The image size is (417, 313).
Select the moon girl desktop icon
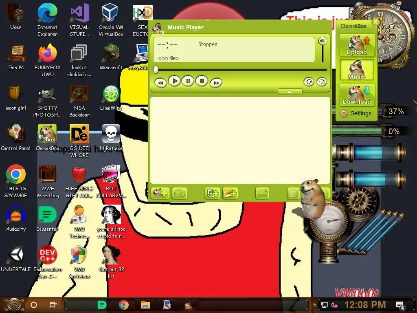[16, 98]
